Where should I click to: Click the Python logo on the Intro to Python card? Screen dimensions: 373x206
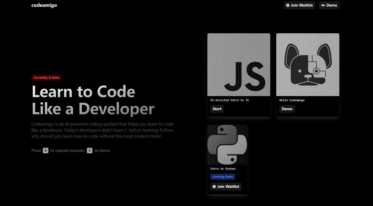point(227,144)
